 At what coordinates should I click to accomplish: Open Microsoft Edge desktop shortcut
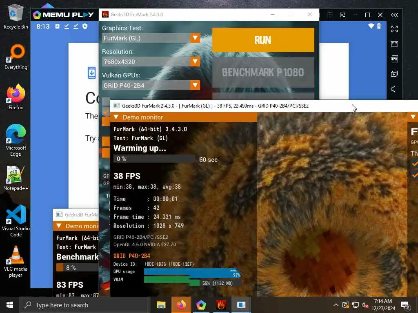pyautogui.click(x=16, y=140)
